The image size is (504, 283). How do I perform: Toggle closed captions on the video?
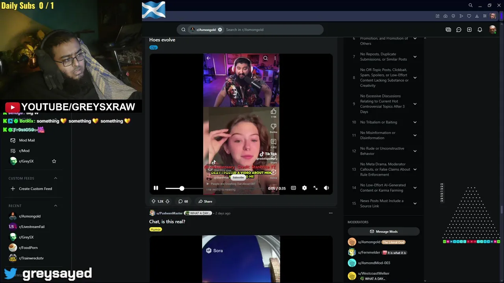[293, 188]
